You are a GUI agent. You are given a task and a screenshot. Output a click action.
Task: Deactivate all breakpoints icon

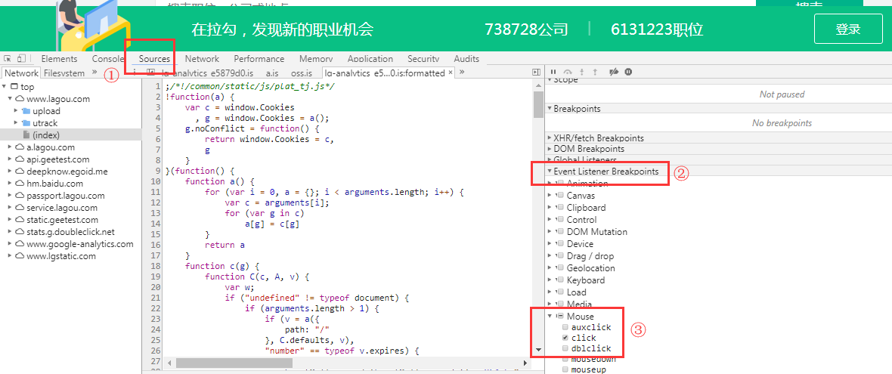(613, 73)
